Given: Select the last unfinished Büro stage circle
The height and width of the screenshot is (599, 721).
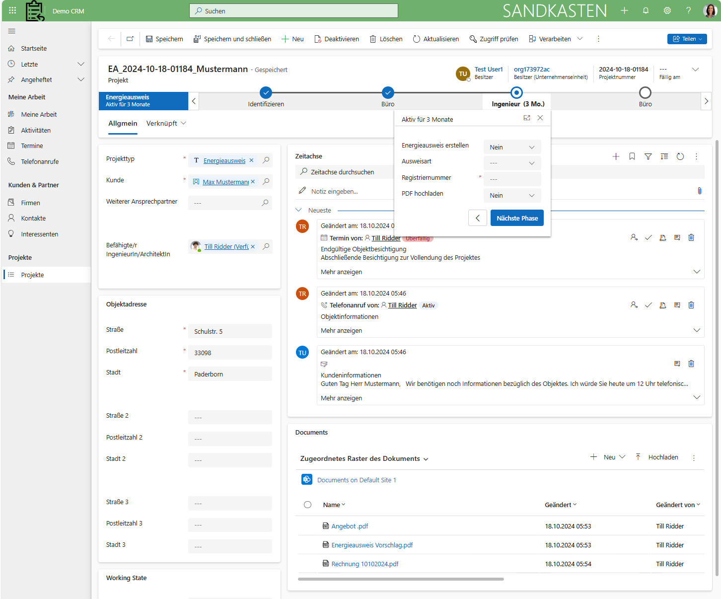Looking at the screenshot, I should pos(645,92).
